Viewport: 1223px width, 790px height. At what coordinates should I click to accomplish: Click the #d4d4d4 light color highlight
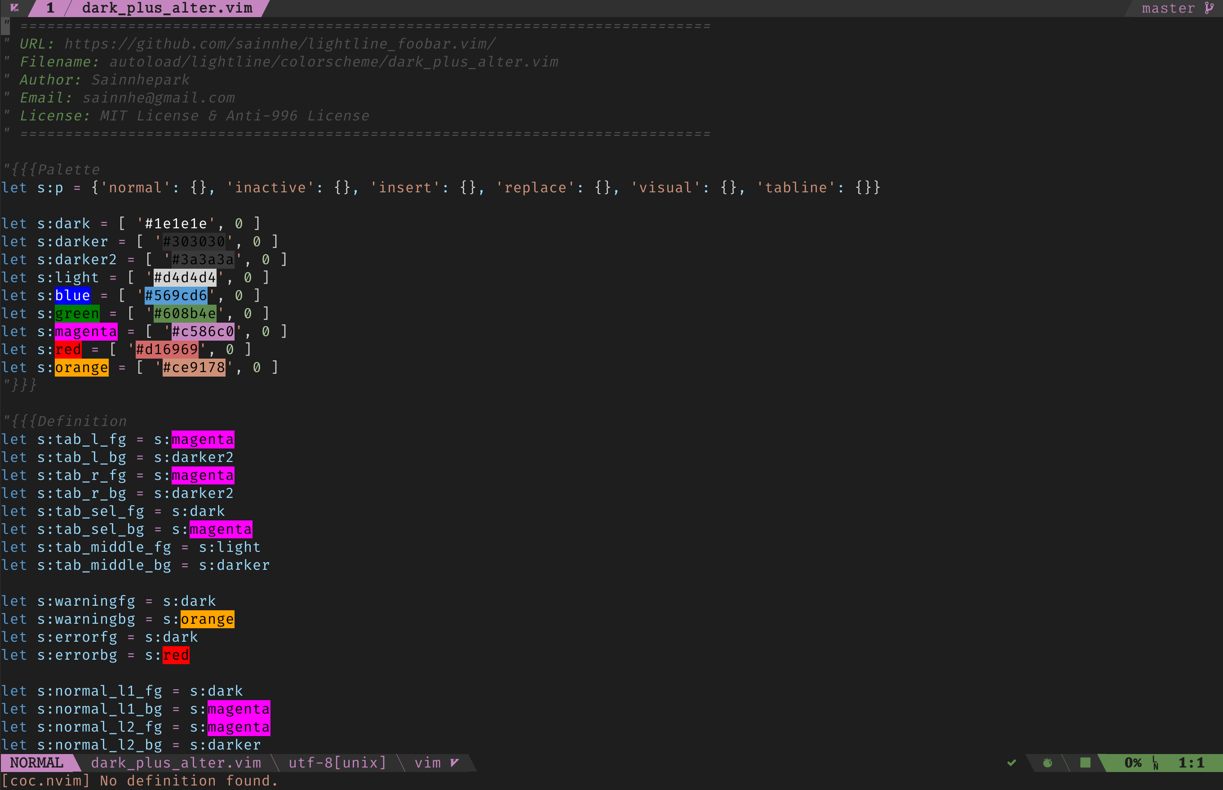(x=185, y=278)
